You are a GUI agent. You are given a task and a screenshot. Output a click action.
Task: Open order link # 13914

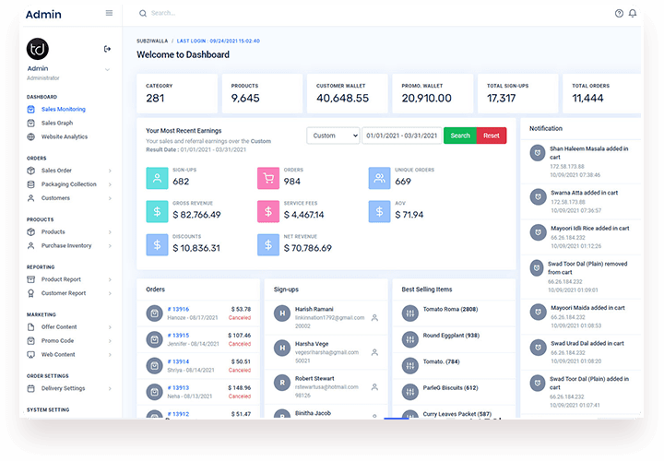178,362
